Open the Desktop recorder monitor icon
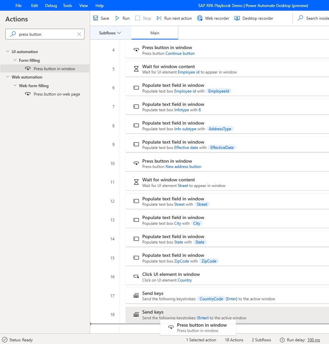329x344 pixels. 237,18
